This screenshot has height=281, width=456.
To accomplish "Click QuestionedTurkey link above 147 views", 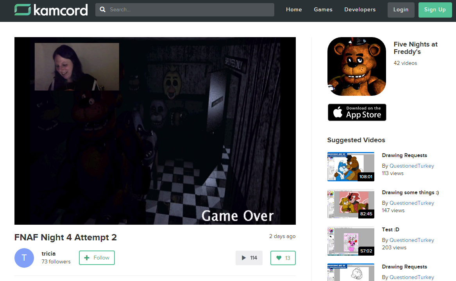I will 412,203.
